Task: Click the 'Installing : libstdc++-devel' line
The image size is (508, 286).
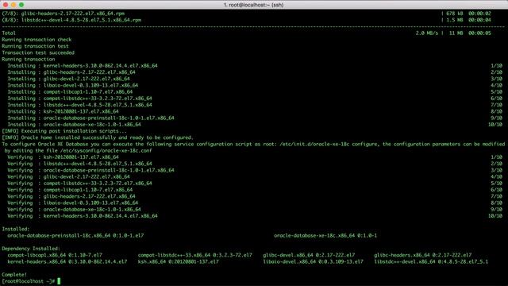Action: (79, 105)
